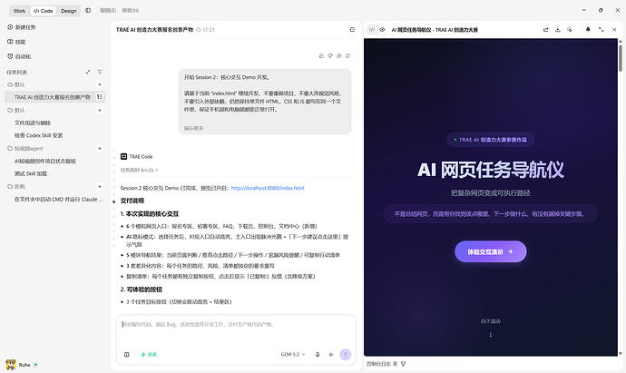
Task: Click the plus button on the cloud 默认 group
Action: click(100, 84)
